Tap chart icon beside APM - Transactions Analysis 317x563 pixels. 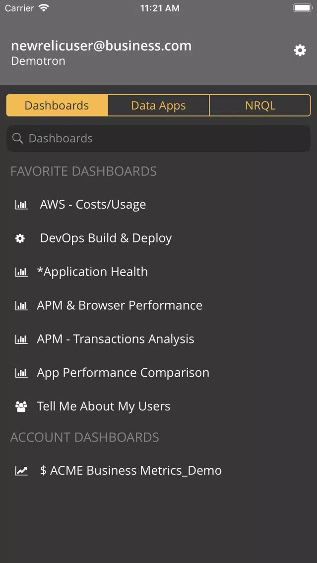click(21, 339)
